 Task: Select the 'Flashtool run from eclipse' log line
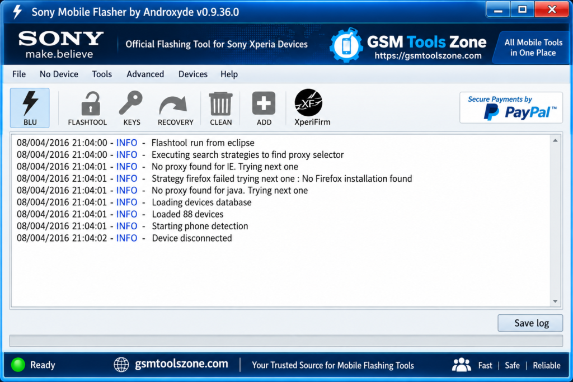(135, 143)
